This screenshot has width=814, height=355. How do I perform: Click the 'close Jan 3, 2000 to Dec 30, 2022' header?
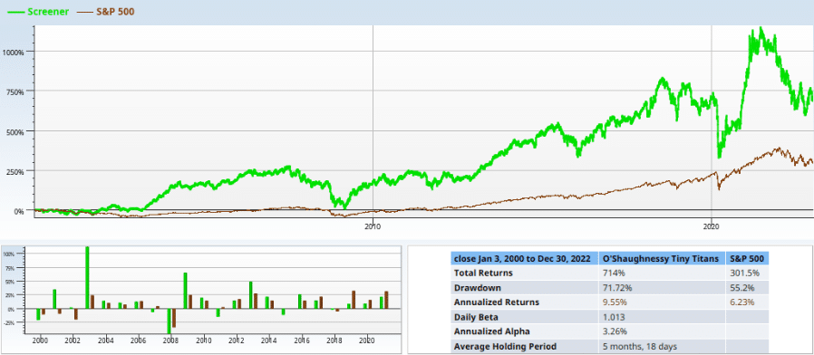coord(524,258)
